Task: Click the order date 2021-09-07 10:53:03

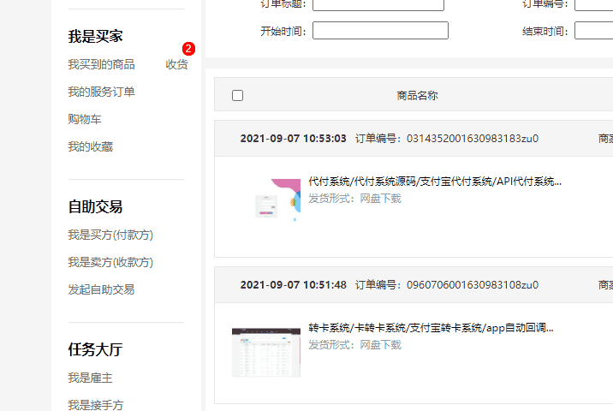Action: (x=293, y=139)
